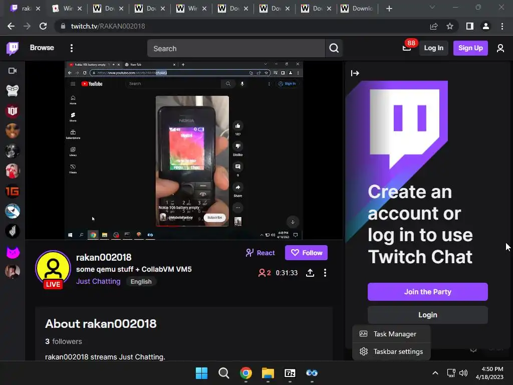Toggle the Chrome side panel icon
Image resolution: width=513 pixels, height=385 pixels.
tap(470, 26)
